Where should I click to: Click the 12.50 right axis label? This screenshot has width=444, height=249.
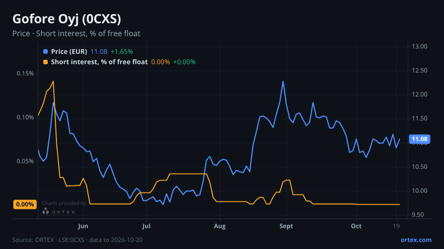click(x=419, y=70)
